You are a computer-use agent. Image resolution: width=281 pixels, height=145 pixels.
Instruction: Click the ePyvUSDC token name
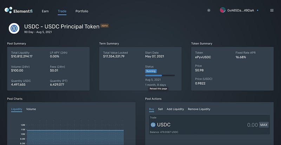(203, 57)
